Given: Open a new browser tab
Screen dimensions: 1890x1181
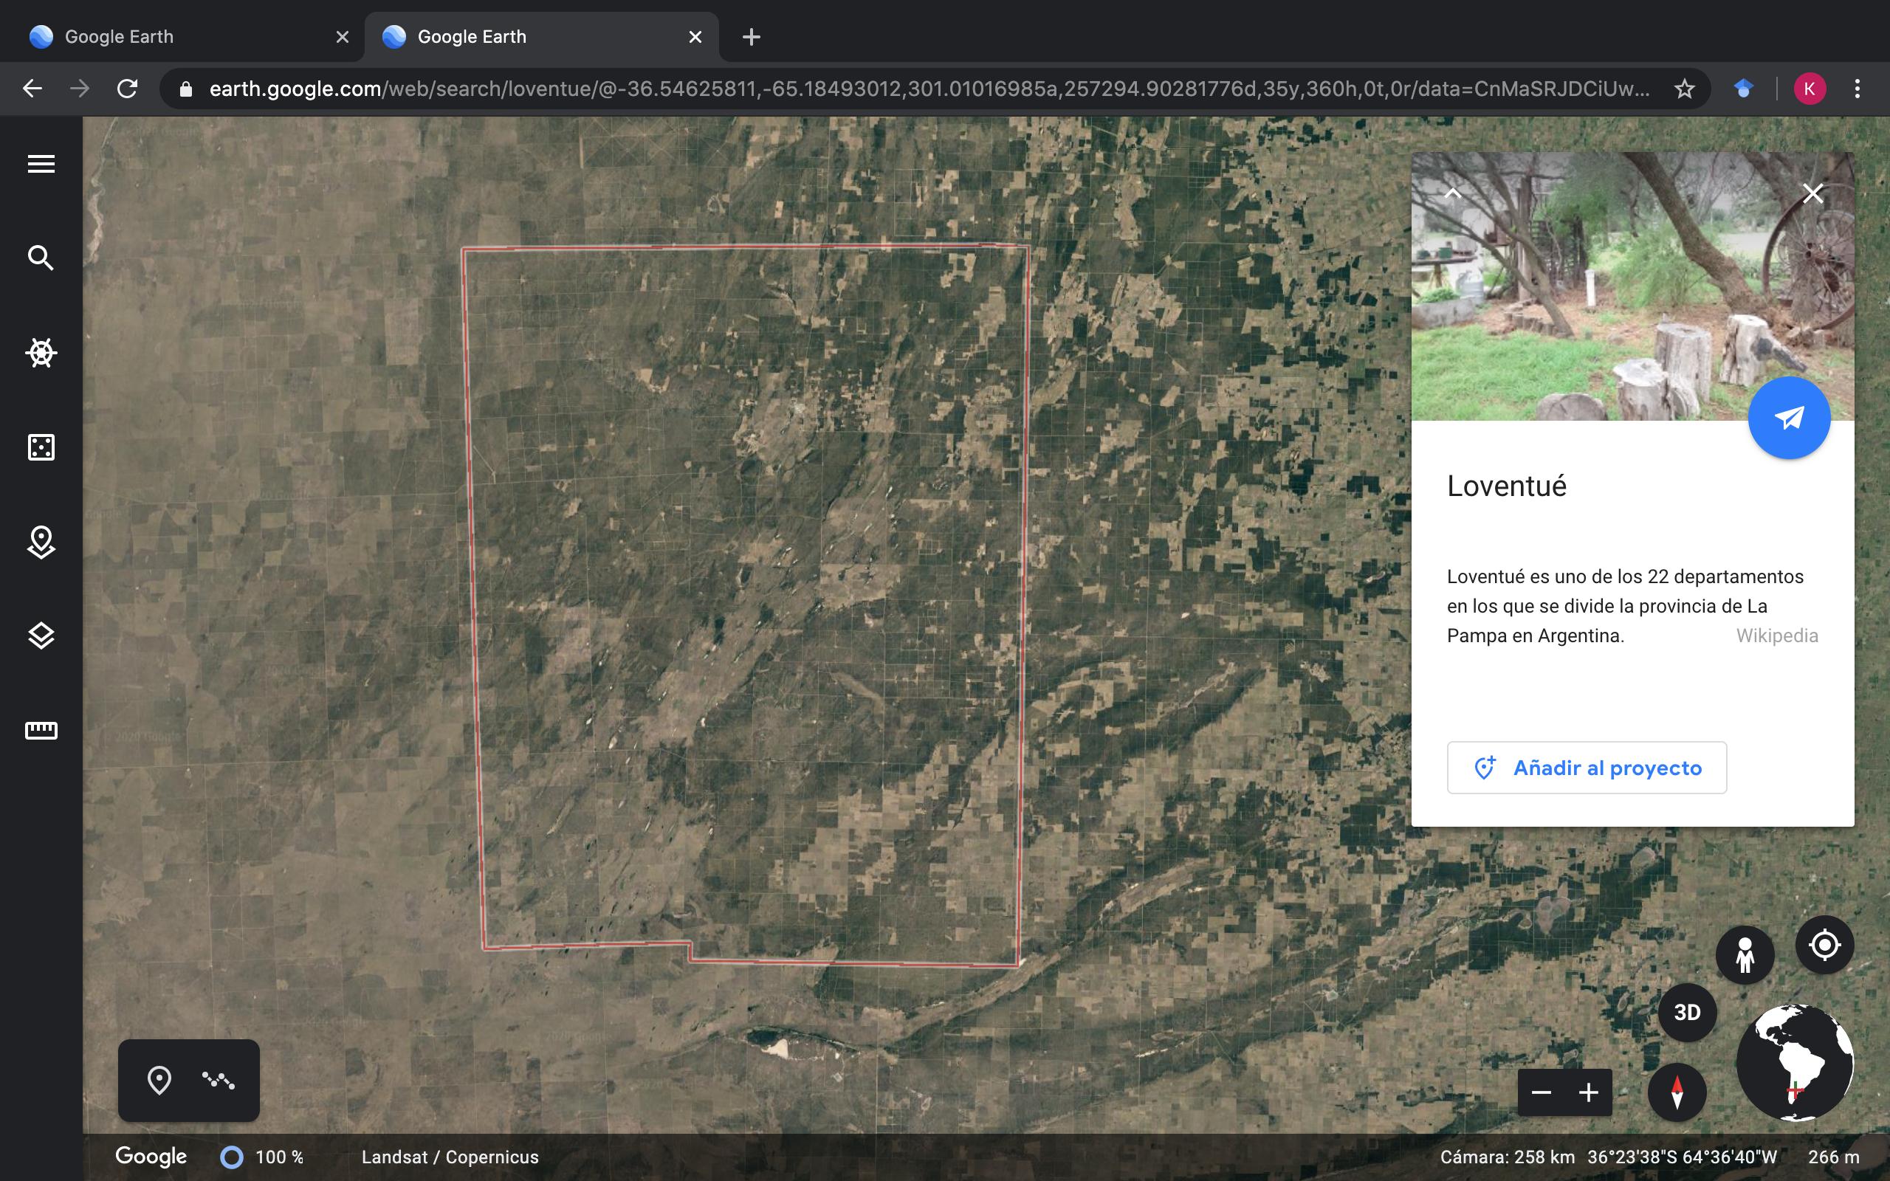Looking at the screenshot, I should pyautogui.click(x=751, y=37).
